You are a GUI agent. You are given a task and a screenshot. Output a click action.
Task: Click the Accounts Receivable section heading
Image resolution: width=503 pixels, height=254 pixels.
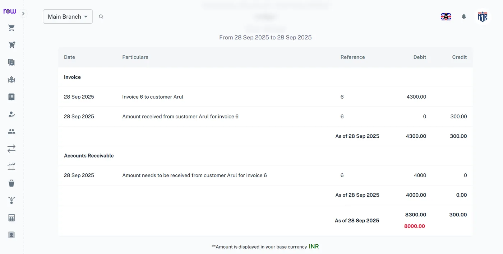click(x=89, y=156)
